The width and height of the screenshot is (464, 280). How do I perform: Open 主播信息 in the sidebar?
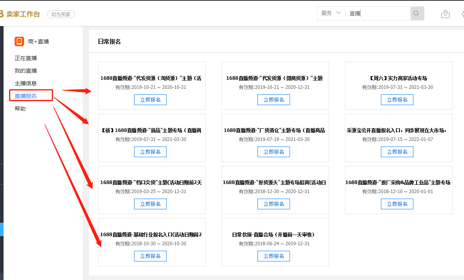coord(26,84)
